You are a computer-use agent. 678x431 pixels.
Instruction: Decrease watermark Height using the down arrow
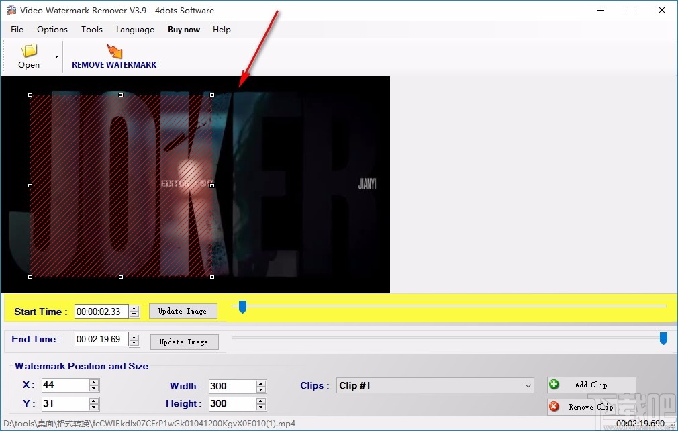(261, 407)
